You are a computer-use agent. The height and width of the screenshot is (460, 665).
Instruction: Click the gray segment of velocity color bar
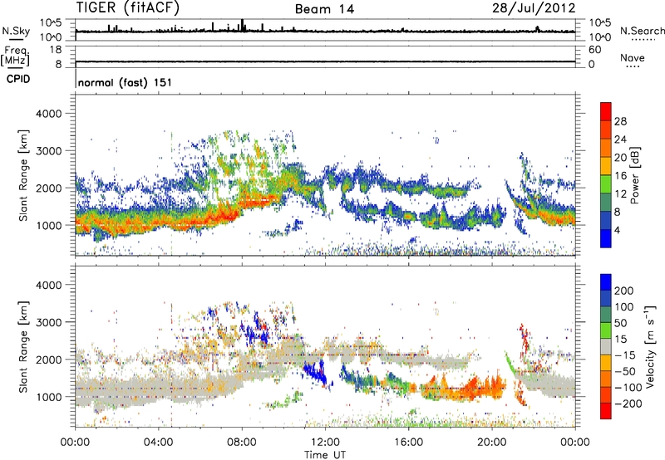(606, 346)
